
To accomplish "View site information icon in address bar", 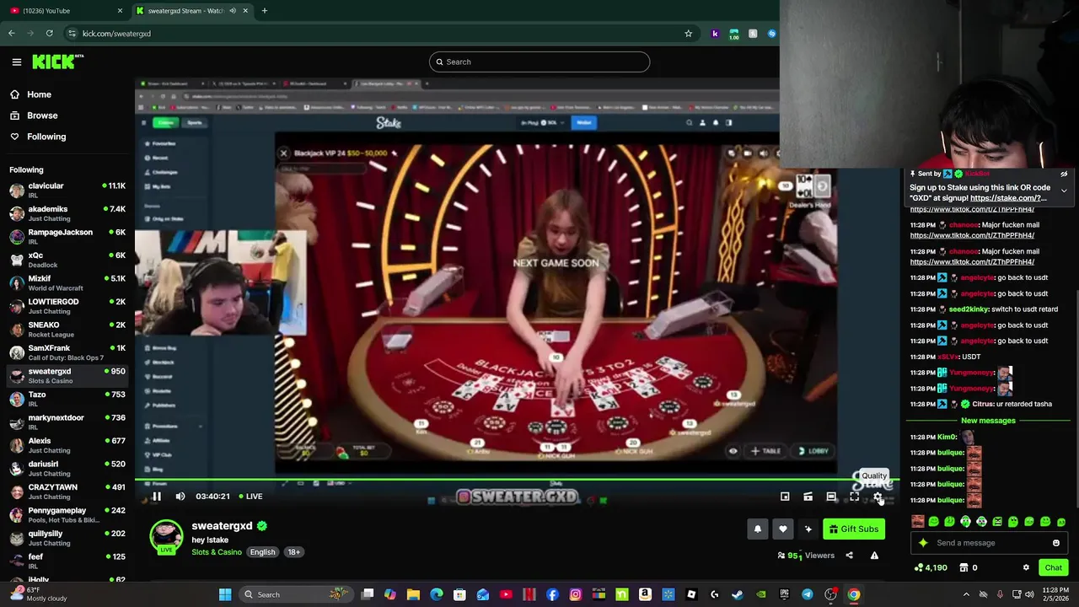I will (72, 34).
